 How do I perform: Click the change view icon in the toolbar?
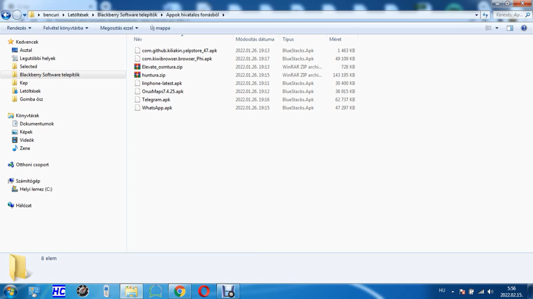tap(489, 28)
